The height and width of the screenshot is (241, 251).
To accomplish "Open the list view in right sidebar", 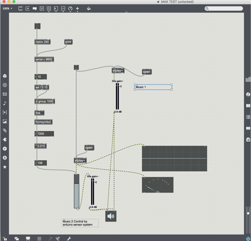I will tap(248, 117).
